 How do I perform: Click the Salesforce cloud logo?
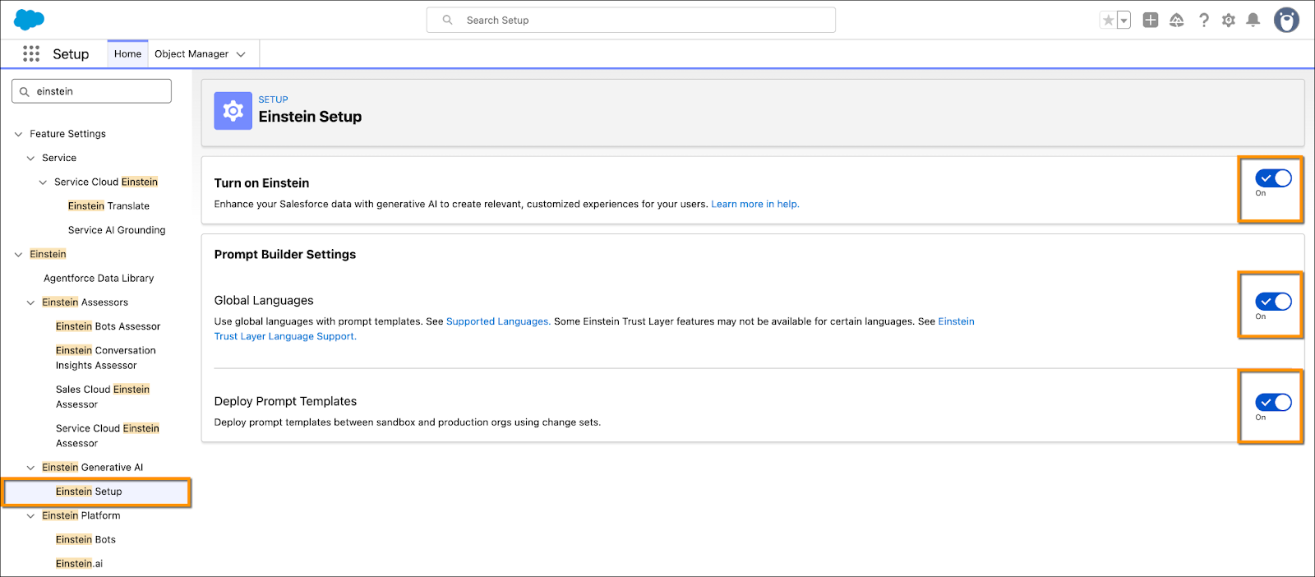(30, 20)
